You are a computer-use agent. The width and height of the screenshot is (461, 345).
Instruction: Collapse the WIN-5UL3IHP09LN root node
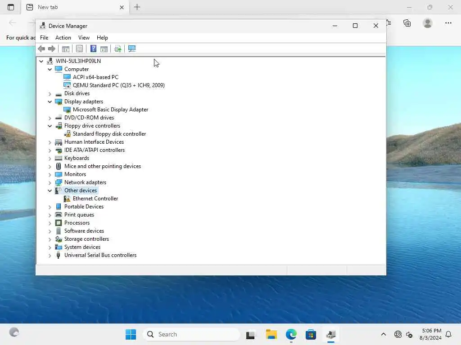(x=41, y=61)
